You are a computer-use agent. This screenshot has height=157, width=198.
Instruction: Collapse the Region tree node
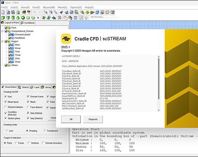click(x=2, y=41)
